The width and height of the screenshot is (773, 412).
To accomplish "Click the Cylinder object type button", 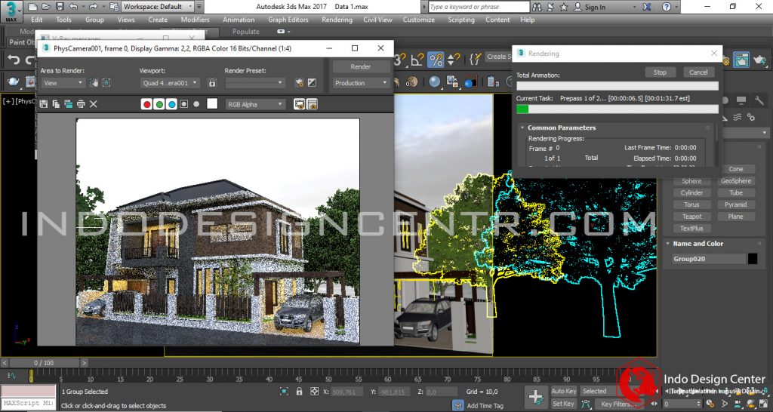I will click(691, 192).
